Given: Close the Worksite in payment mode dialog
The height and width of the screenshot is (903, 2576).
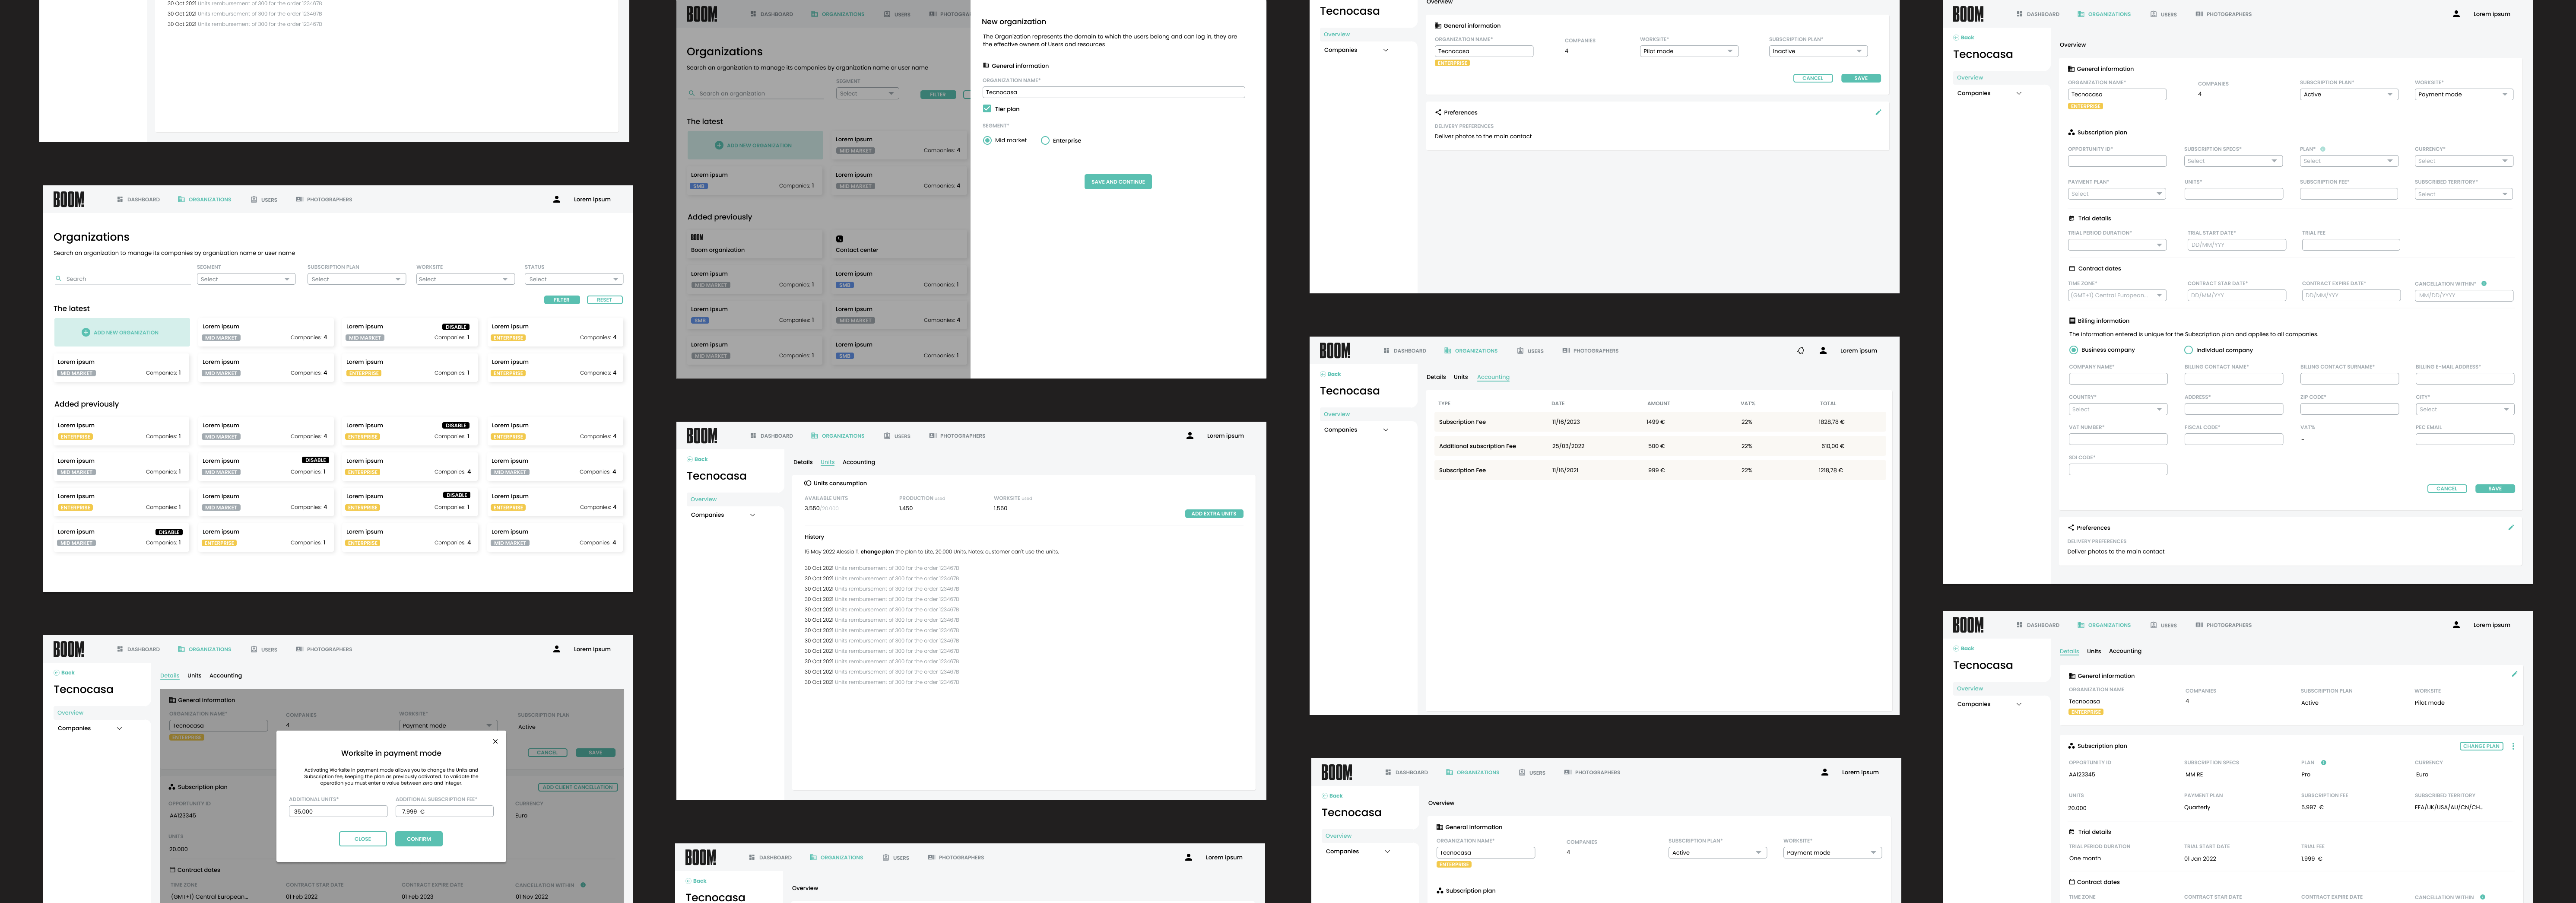Looking at the screenshot, I should point(495,742).
